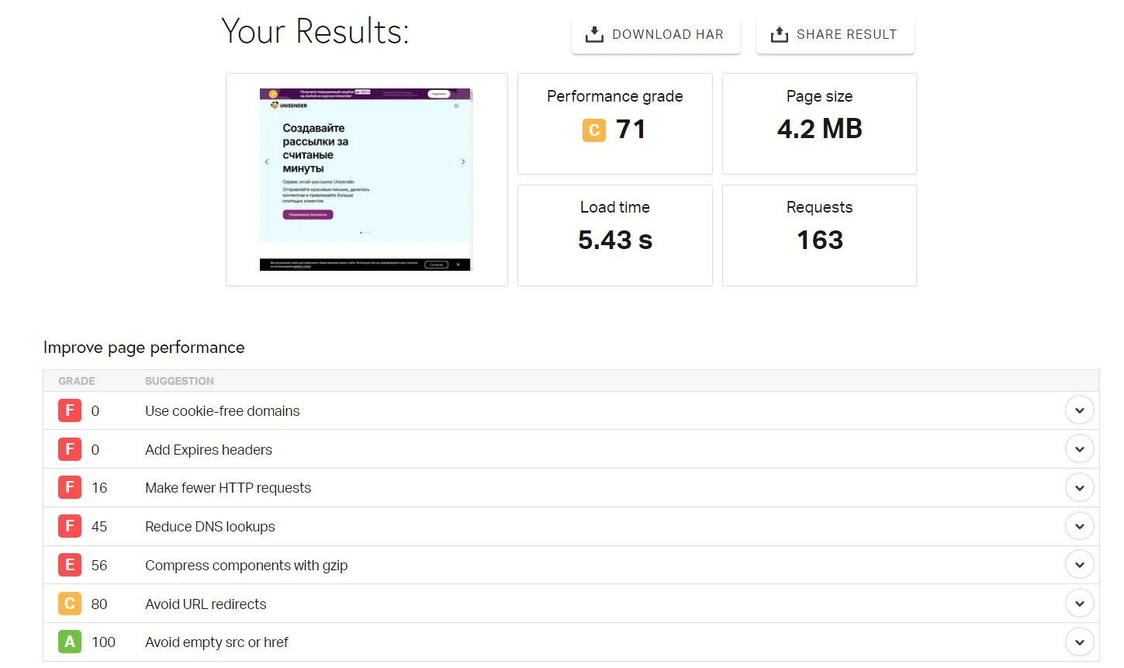Click the GRADE column header
The width and height of the screenshot is (1124, 668).
coord(77,381)
